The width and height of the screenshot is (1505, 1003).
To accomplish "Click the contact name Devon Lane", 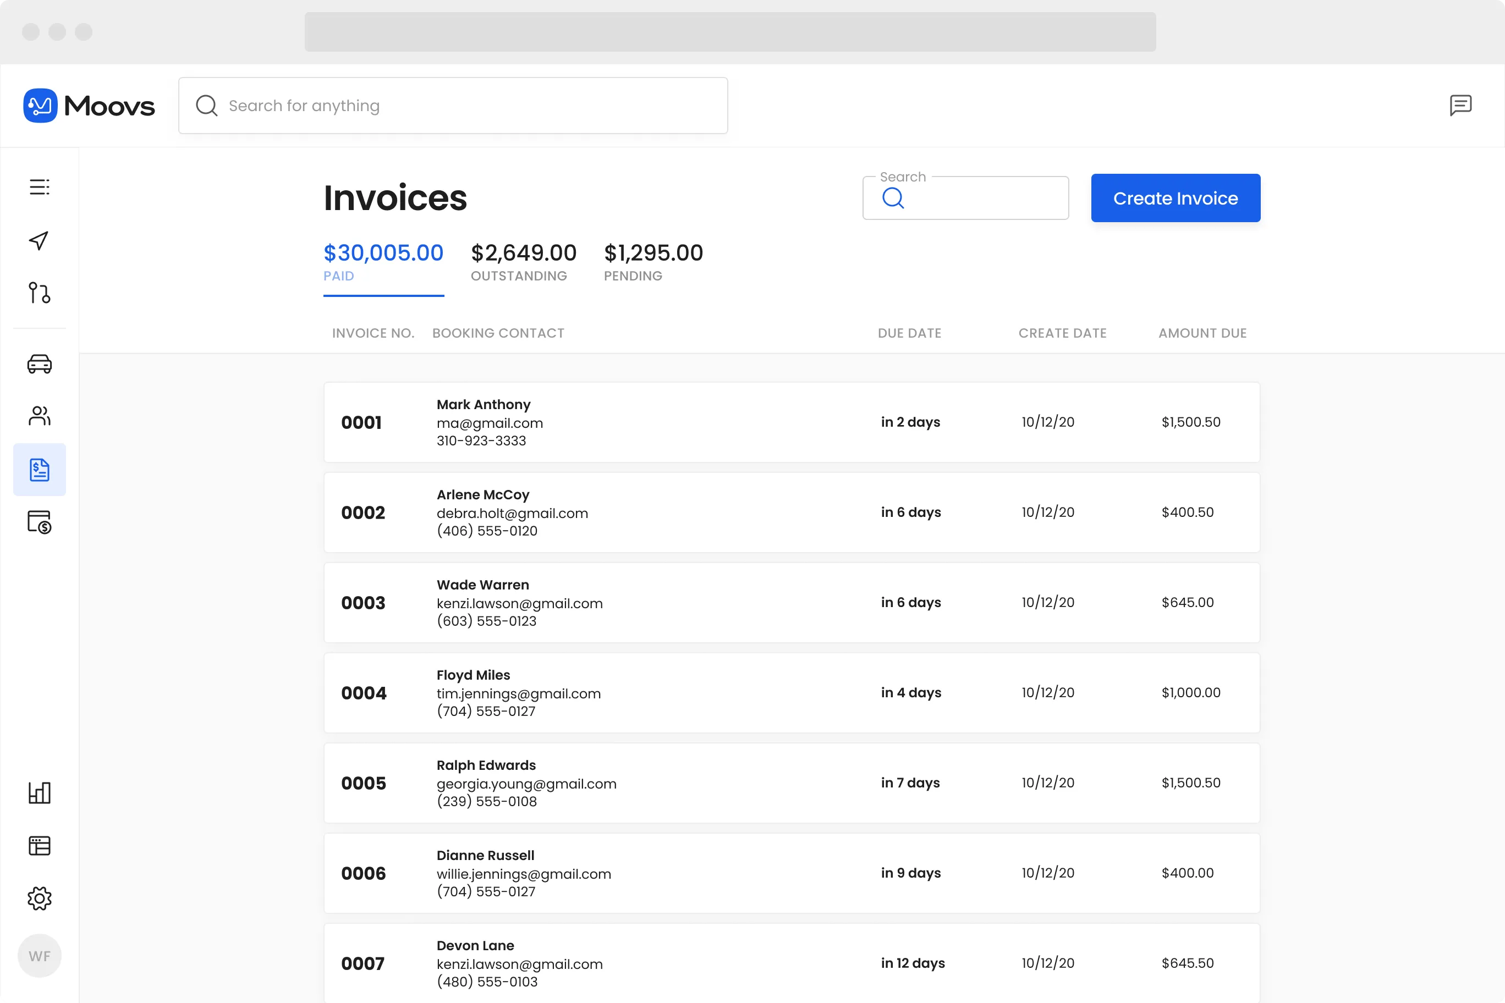I will (475, 946).
